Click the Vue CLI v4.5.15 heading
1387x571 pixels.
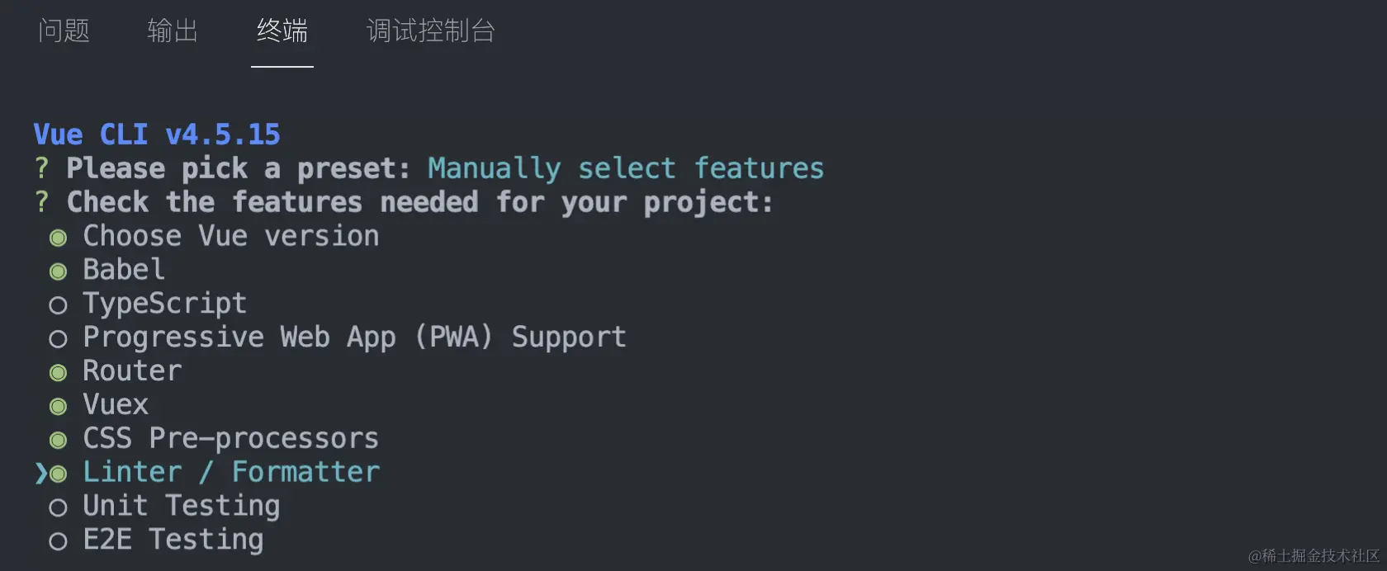tap(157, 134)
